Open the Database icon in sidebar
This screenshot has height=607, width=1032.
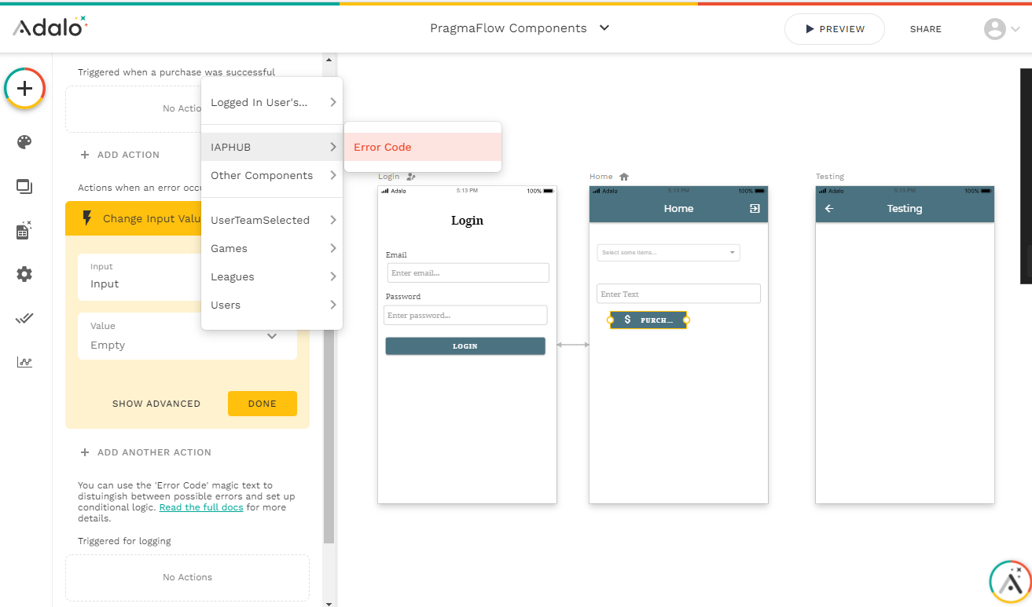point(24,230)
